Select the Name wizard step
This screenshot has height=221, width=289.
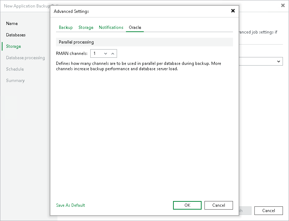pos(12,24)
